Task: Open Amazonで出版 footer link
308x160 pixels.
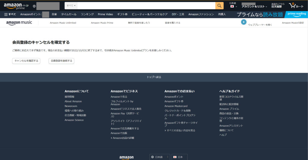Action: pos(119,133)
